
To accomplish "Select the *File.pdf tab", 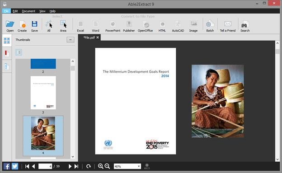I will [x=89, y=37].
